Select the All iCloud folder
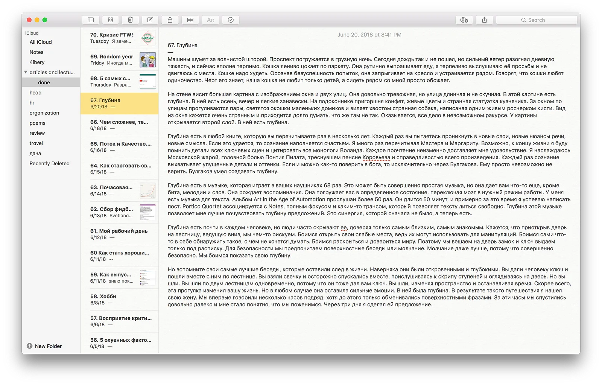Viewport: 602px width, 385px height. coord(51,42)
